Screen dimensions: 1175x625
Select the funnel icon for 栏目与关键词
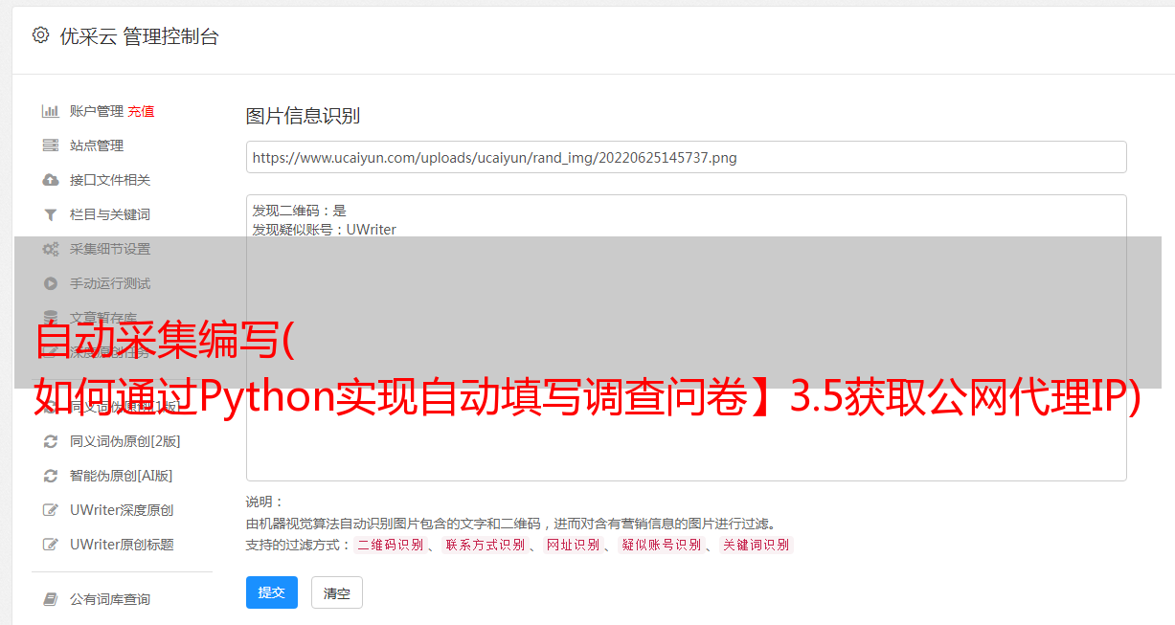[51, 214]
